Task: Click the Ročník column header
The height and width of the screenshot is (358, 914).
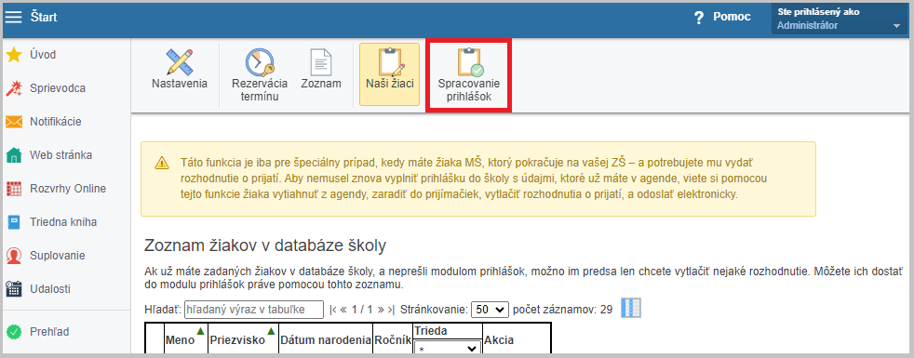Action: 393,340
